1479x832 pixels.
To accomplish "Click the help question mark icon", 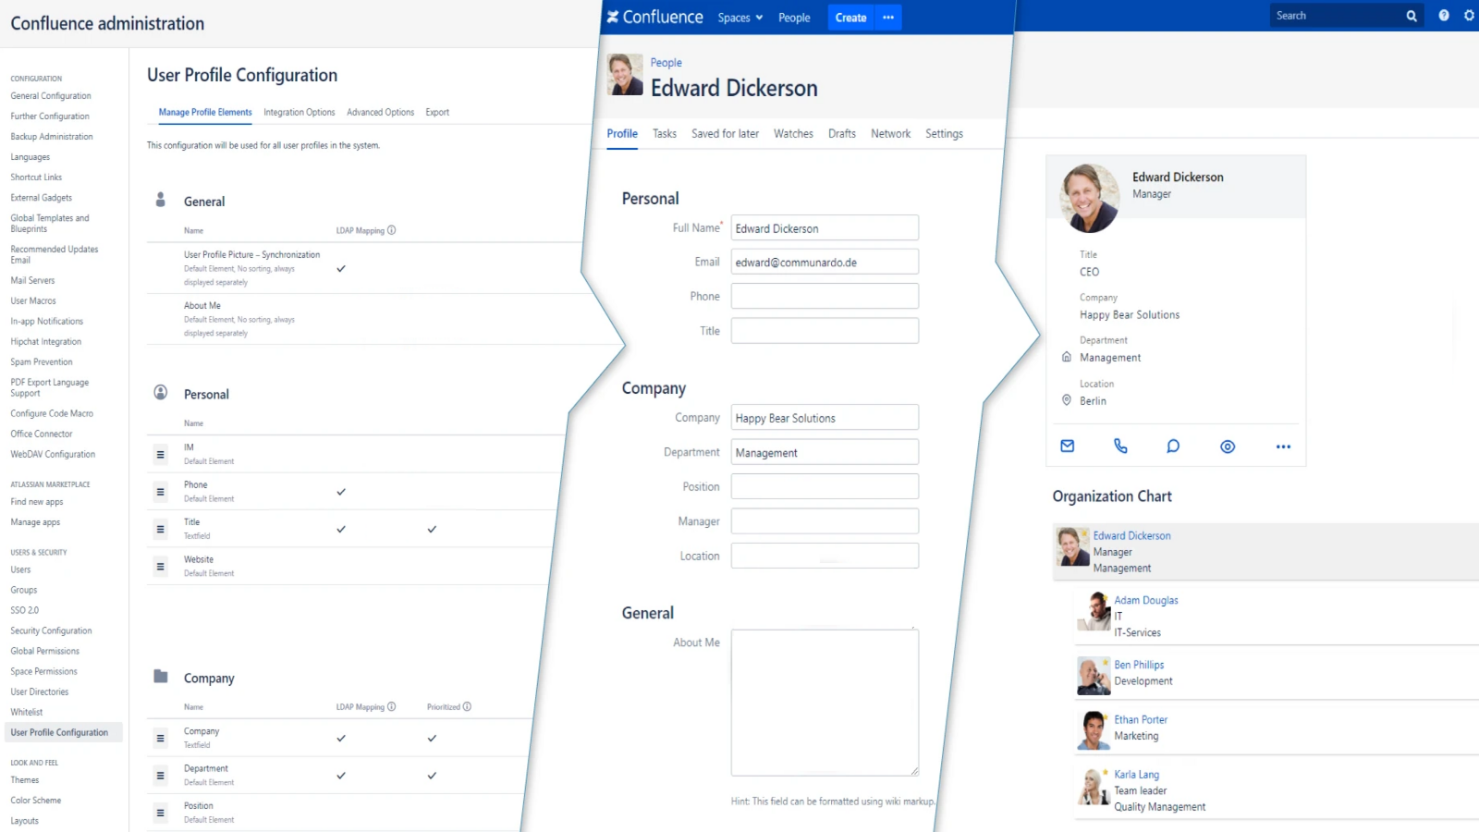I will (x=1444, y=16).
